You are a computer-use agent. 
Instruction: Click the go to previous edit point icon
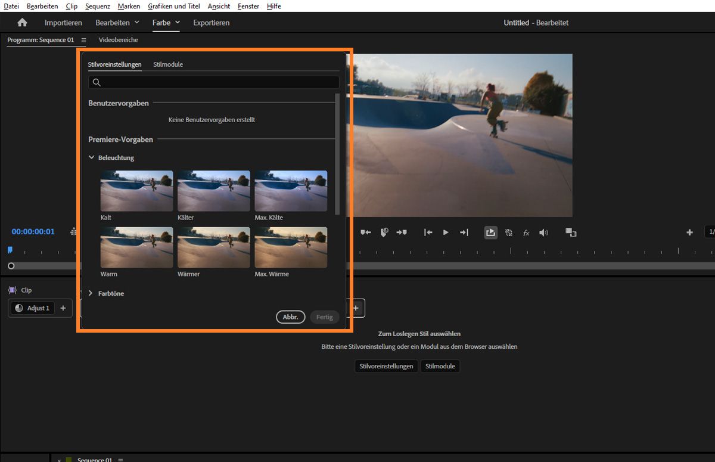tap(428, 232)
